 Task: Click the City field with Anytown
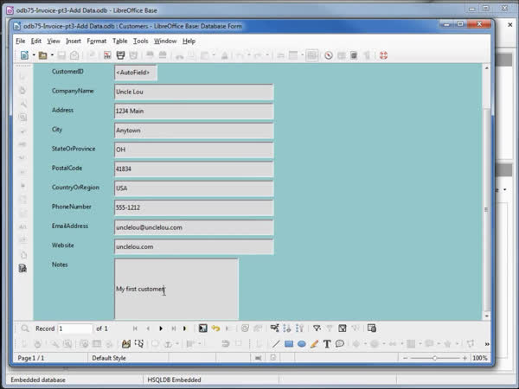point(194,131)
